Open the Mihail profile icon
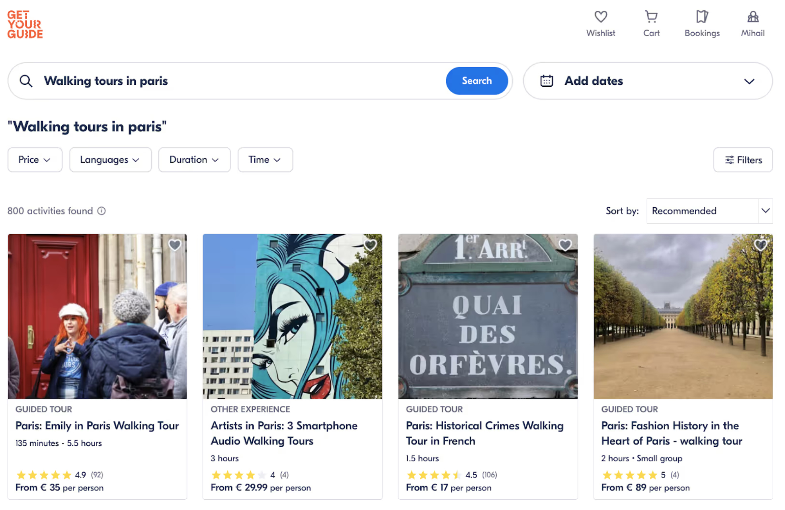The height and width of the screenshot is (510, 785). 752,17
